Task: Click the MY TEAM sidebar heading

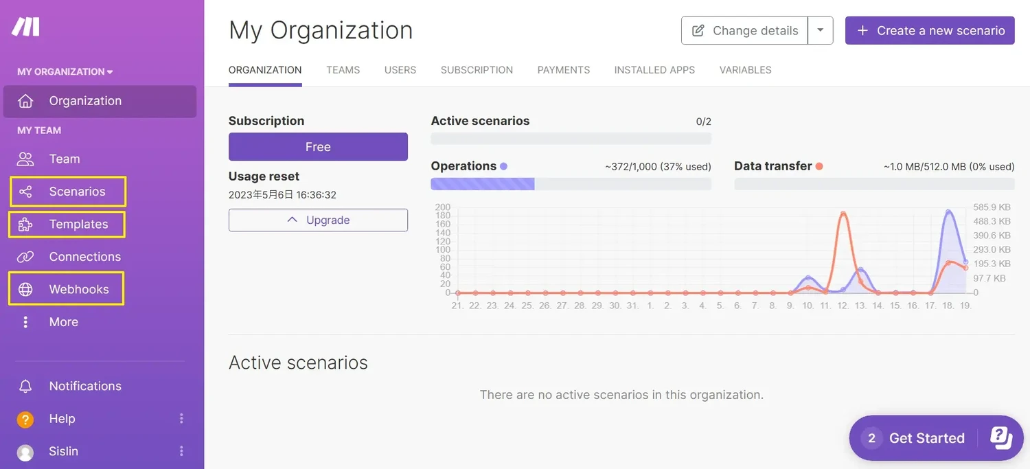Action: (39, 130)
